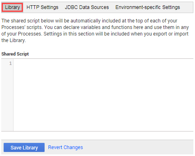Open the HTTP Settings tab
Viewport: 195px width, 156px height.
[x=43, y=7]
